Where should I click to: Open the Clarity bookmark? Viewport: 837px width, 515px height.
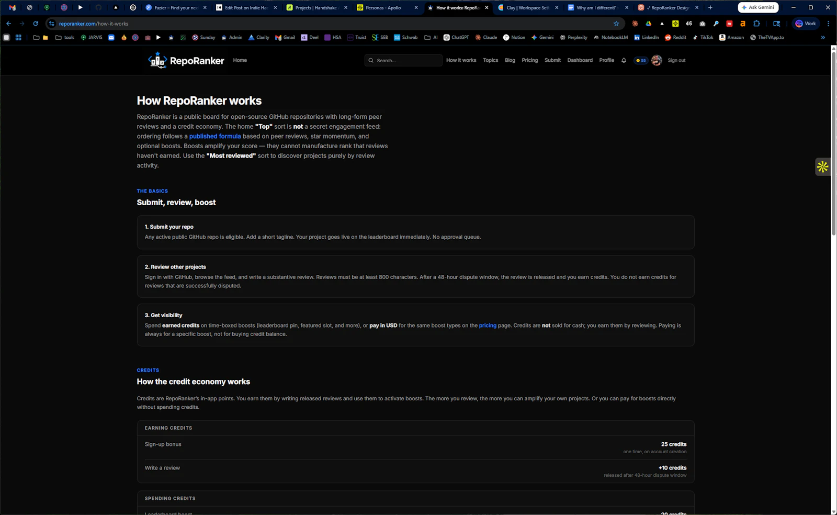point(258,38)
